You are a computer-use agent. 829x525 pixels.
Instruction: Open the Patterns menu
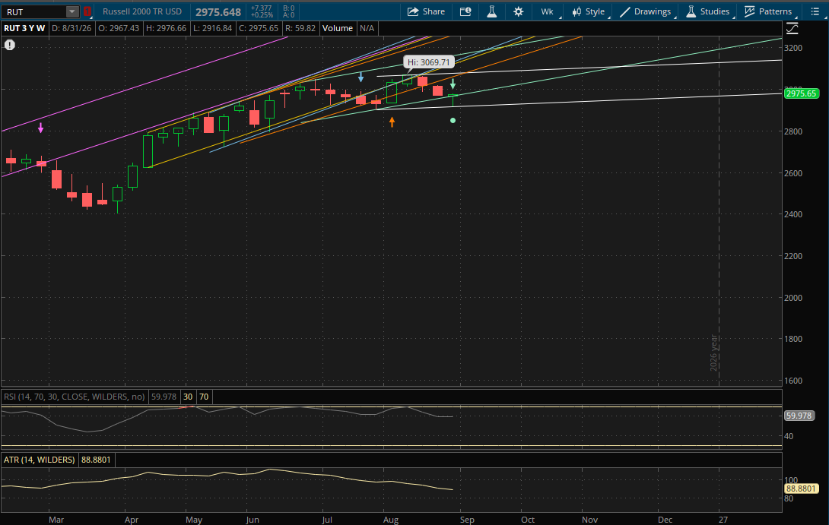[768, 11]
